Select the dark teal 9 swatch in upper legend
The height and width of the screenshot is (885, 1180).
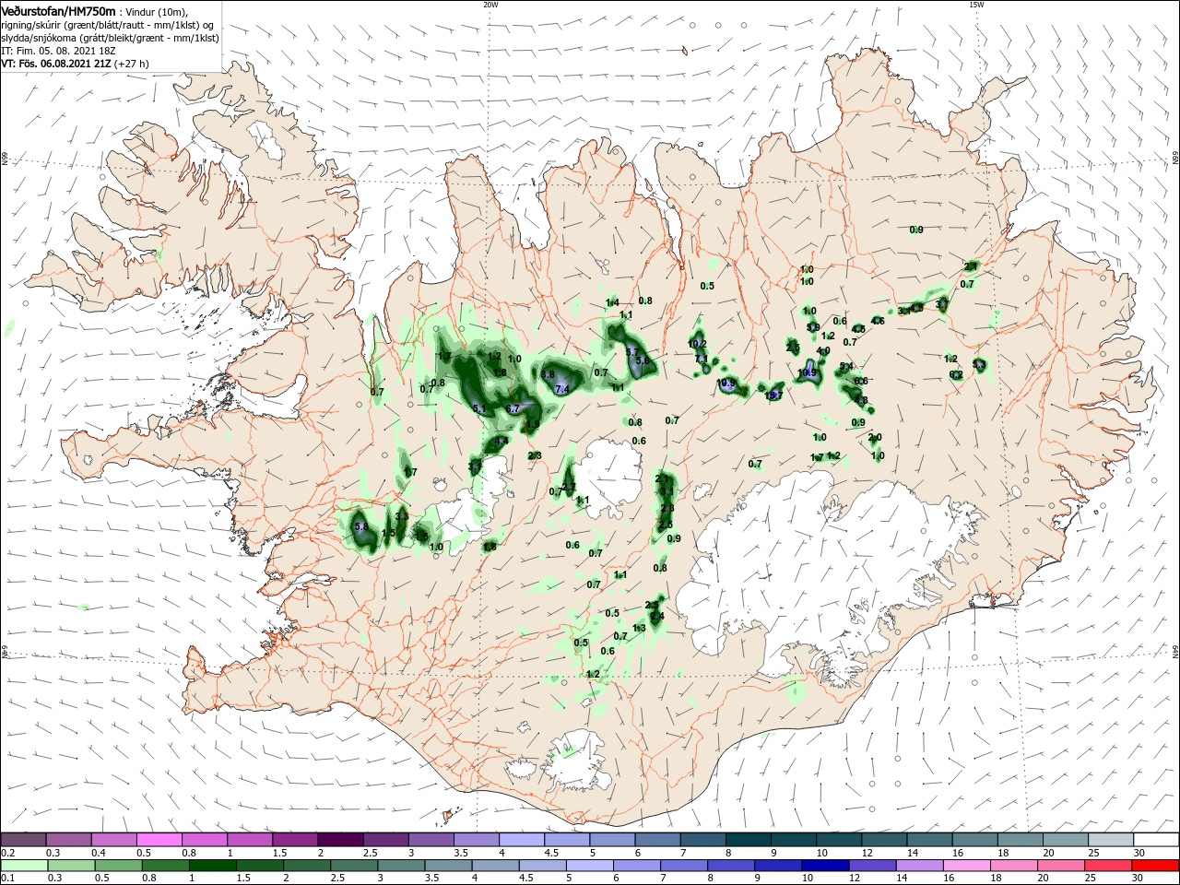coord(793,840)
